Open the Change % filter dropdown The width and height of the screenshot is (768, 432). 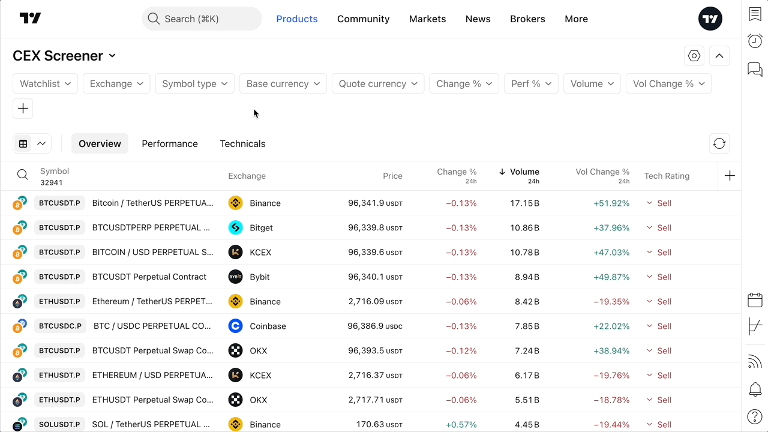click(x=464, y=83)
